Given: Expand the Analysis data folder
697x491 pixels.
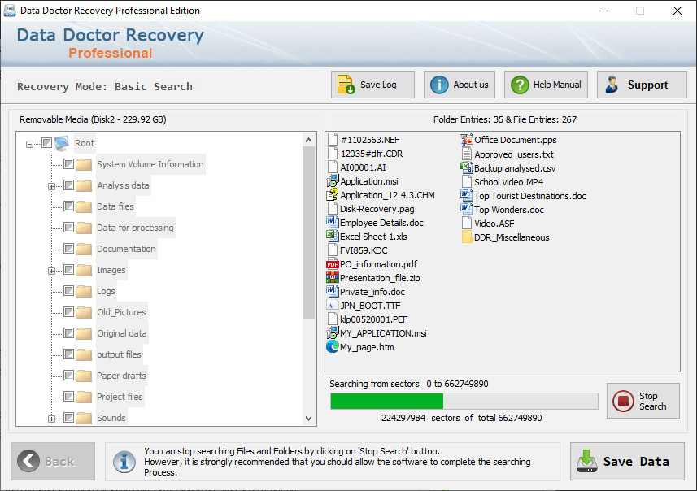Looking at the screenshot, I should pyautogui.click(x=51, y=186).
